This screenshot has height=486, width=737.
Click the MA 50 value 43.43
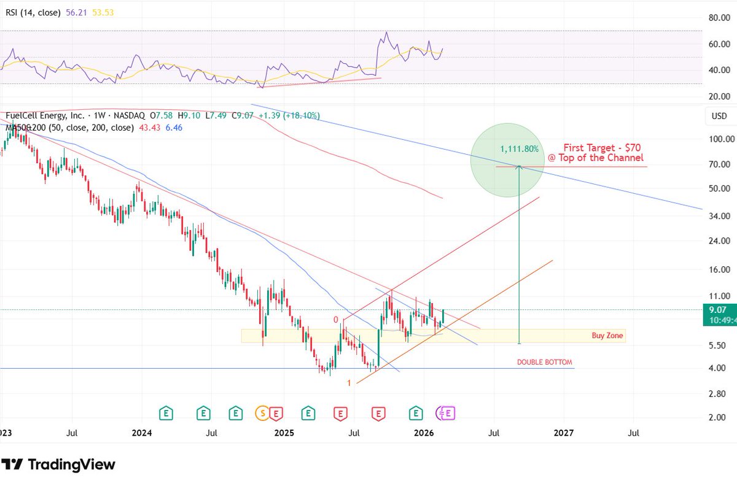click(x=149, y=128)
